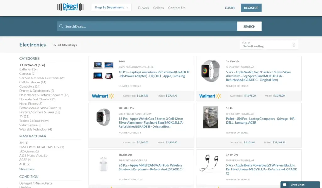Open Pallet 154 Pcs Laptop Computers listing
The width and height of the screenshot is (322, 188).
pyautogui.click(x=260, y=121)
